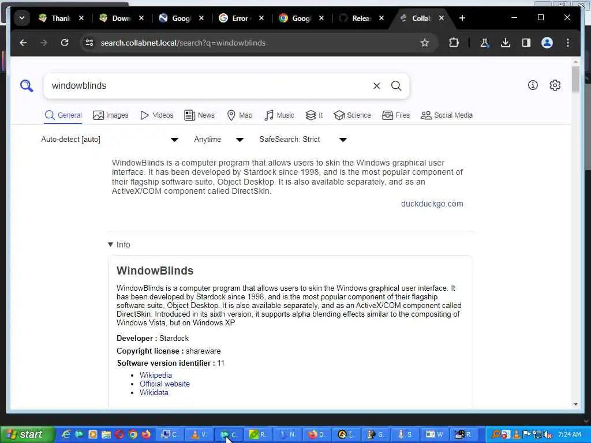Open Chrome three-dot menu

coord(568,43)
